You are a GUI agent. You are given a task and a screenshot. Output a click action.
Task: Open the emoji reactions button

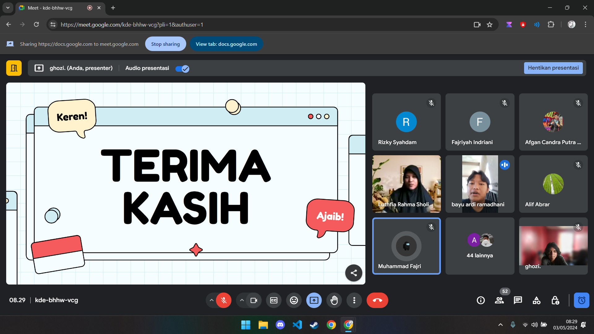point(294,300)
